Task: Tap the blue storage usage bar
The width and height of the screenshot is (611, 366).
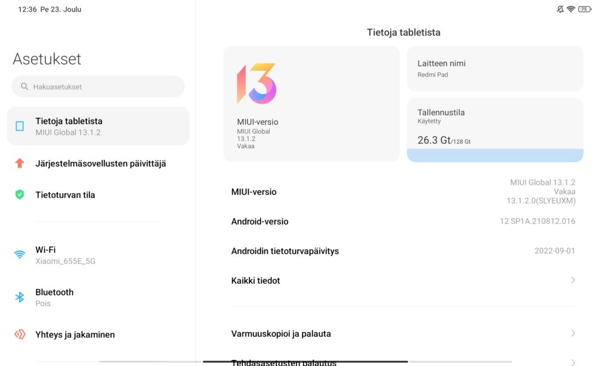Action: pyautogui.click(x=495, y=155)
